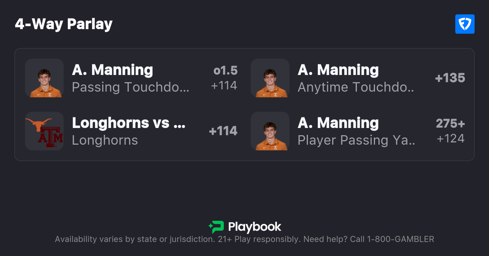The height and width of the screenshot is (256, 489).
Task: Click the green Playbook logo icon
Action: click(216, 227)
